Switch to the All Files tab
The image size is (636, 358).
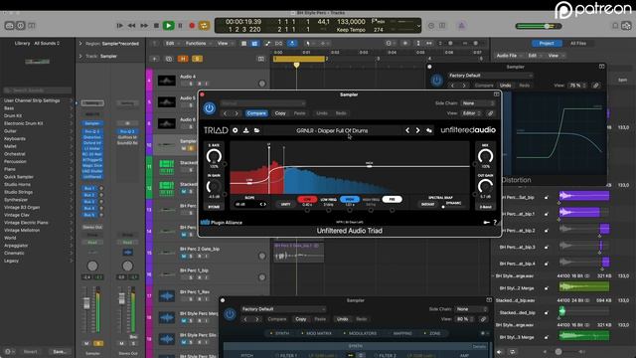(578, 43)
